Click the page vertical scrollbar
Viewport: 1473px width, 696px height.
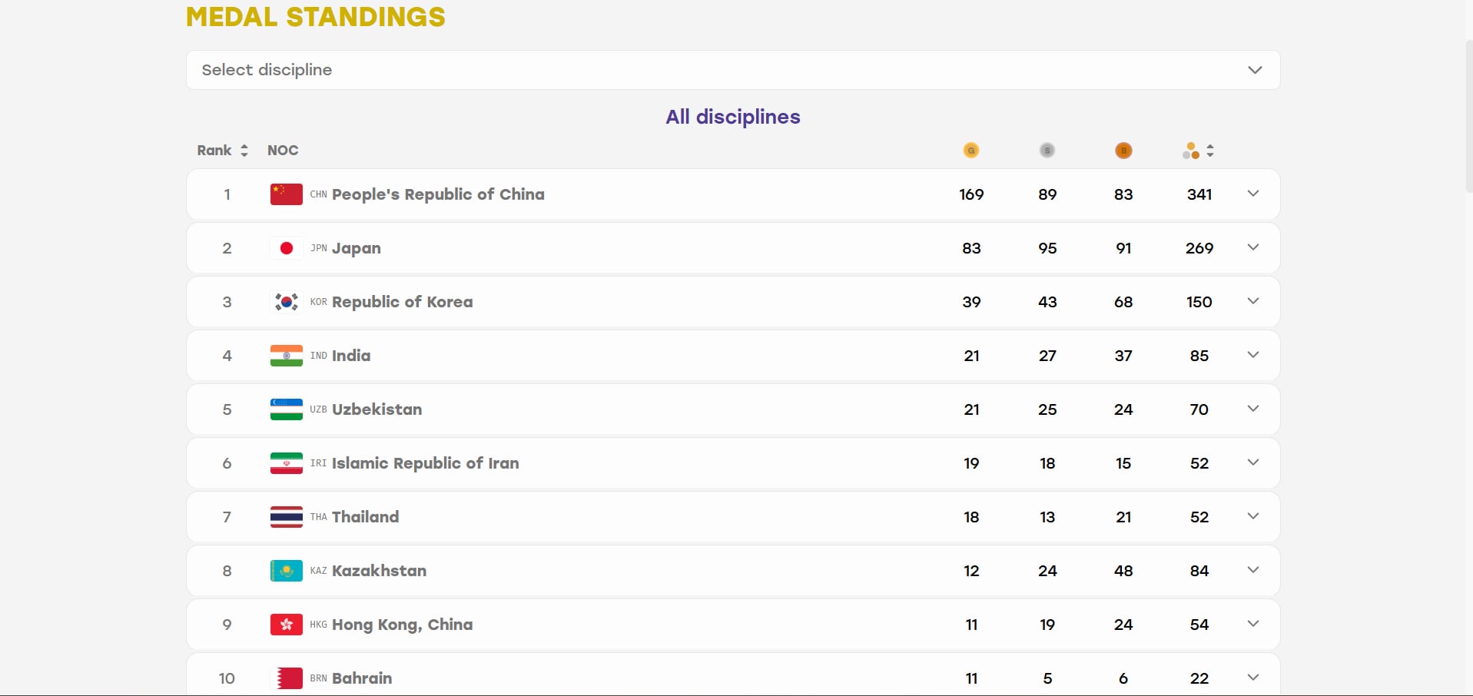(x=1469, y=115)
